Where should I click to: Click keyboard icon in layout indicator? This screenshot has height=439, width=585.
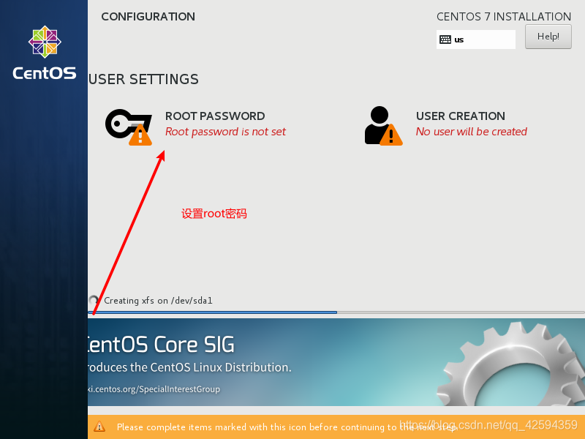pos(445,40)
